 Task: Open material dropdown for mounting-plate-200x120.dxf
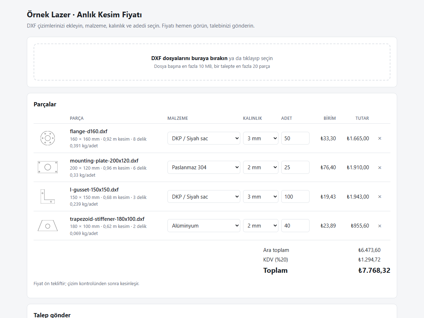[x=204, y=167]
